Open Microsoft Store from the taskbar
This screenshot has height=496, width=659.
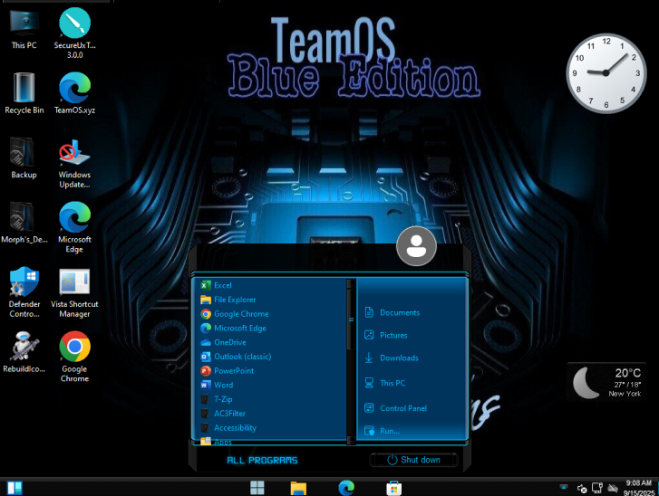(393, 488)
